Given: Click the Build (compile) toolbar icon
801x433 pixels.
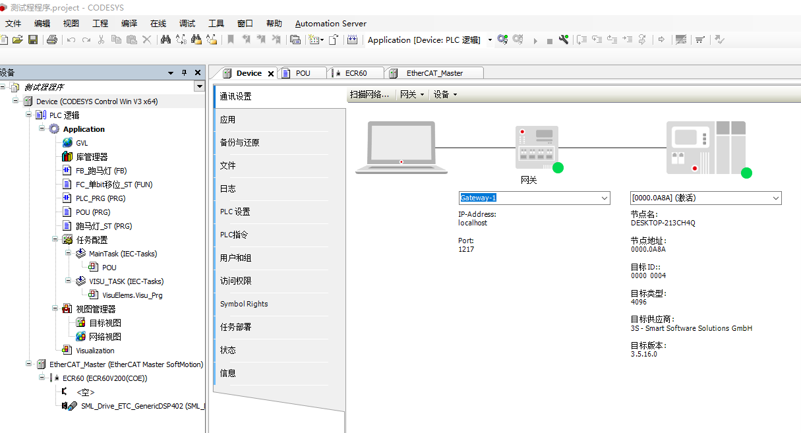Looking at the screenshot, I should pos(352,40).
